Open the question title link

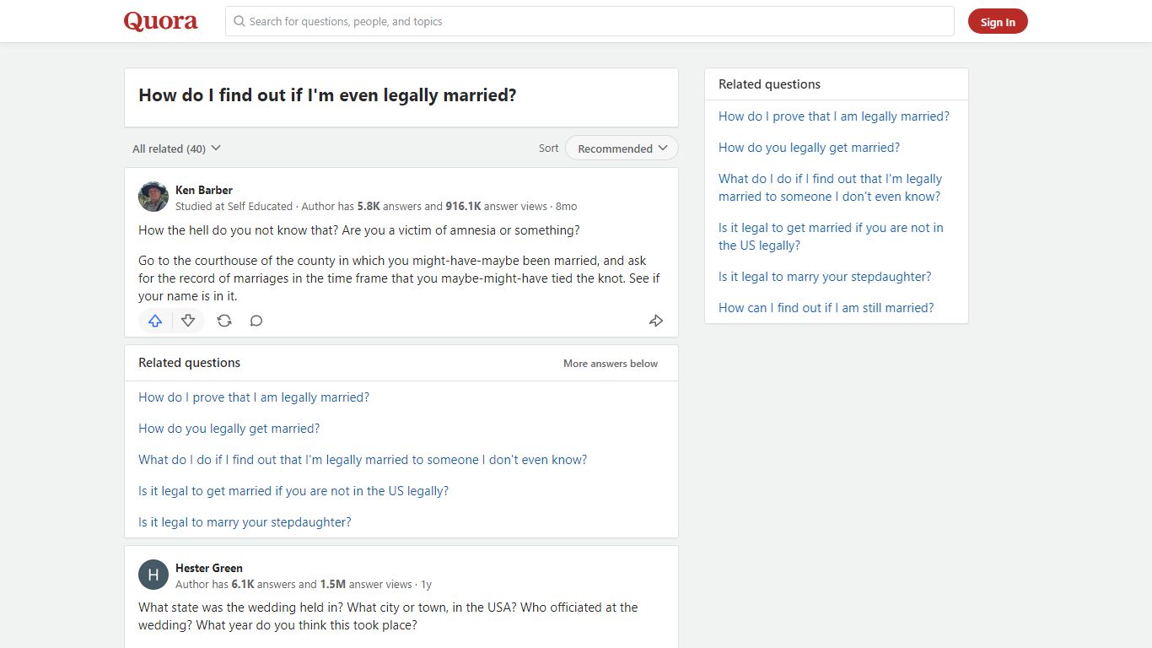327,95
